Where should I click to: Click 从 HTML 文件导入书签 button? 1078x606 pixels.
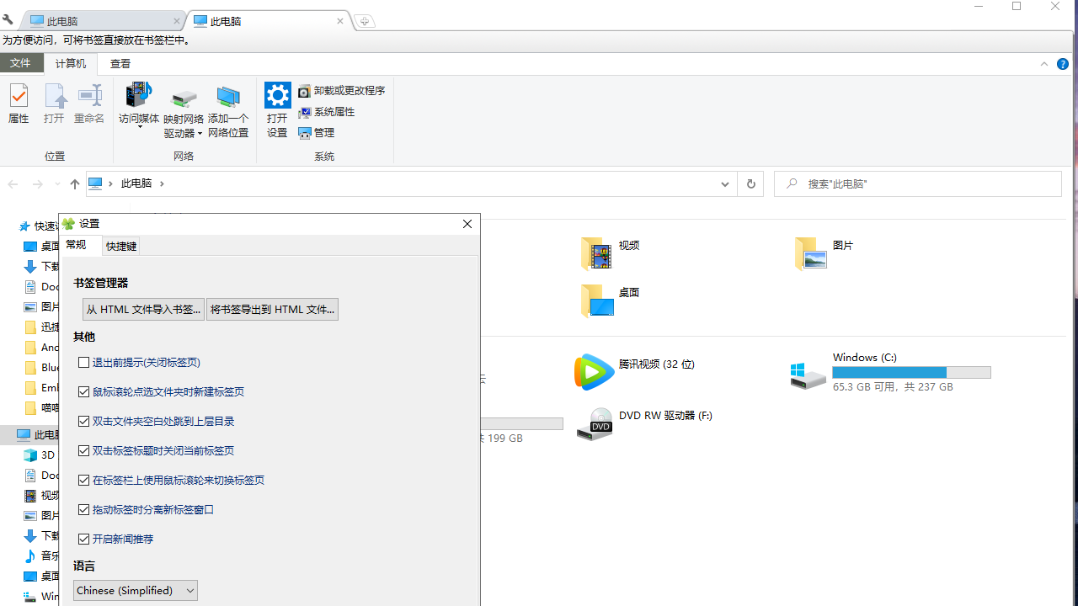(143, 309)
